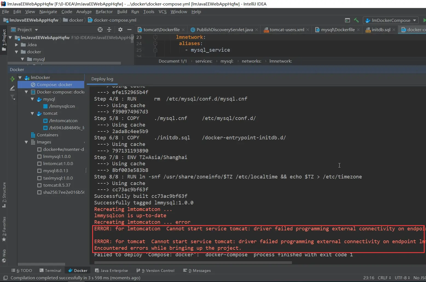The image size is (426, 282).
Task: Close the mysql\Dockerfile tab
Action: click(358, 30)
